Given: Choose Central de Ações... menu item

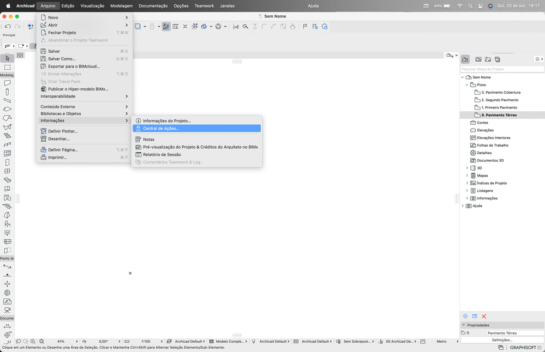Looking at the screenshot, I should (197, 129).
